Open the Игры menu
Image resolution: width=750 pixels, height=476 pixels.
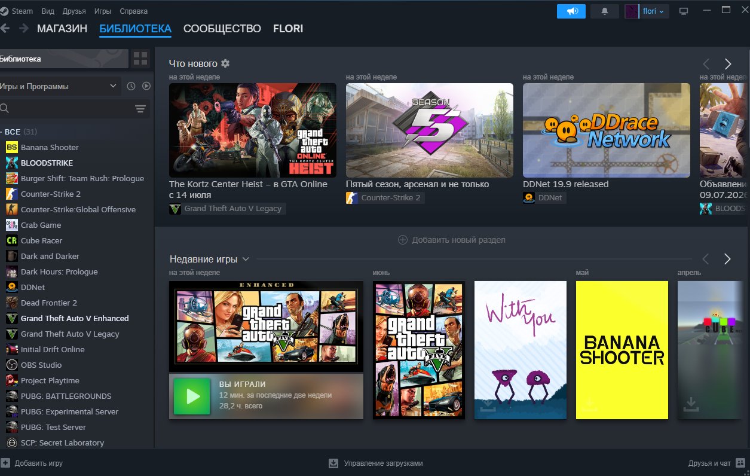(x=103, y=11)
